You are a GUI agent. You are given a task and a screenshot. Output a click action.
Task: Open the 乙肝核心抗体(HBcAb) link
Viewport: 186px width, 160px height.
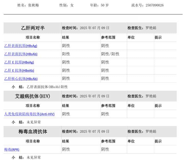21,79
